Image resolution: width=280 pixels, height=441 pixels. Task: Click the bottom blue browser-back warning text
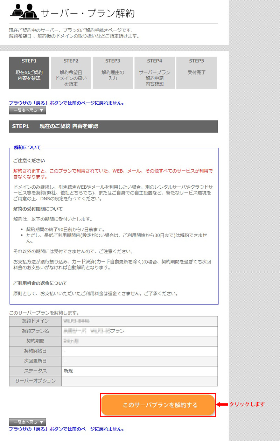pos(66,429)
